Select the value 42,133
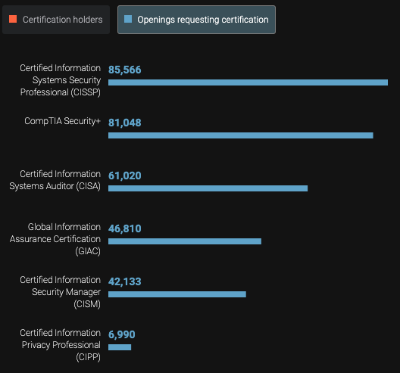Viewport: 400px width, 373px height. coord(125,281)
